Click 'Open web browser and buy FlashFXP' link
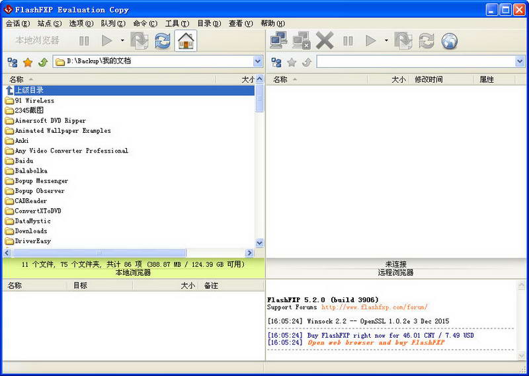The height and width of the screenshot is (376, 529). click(376, 343)
